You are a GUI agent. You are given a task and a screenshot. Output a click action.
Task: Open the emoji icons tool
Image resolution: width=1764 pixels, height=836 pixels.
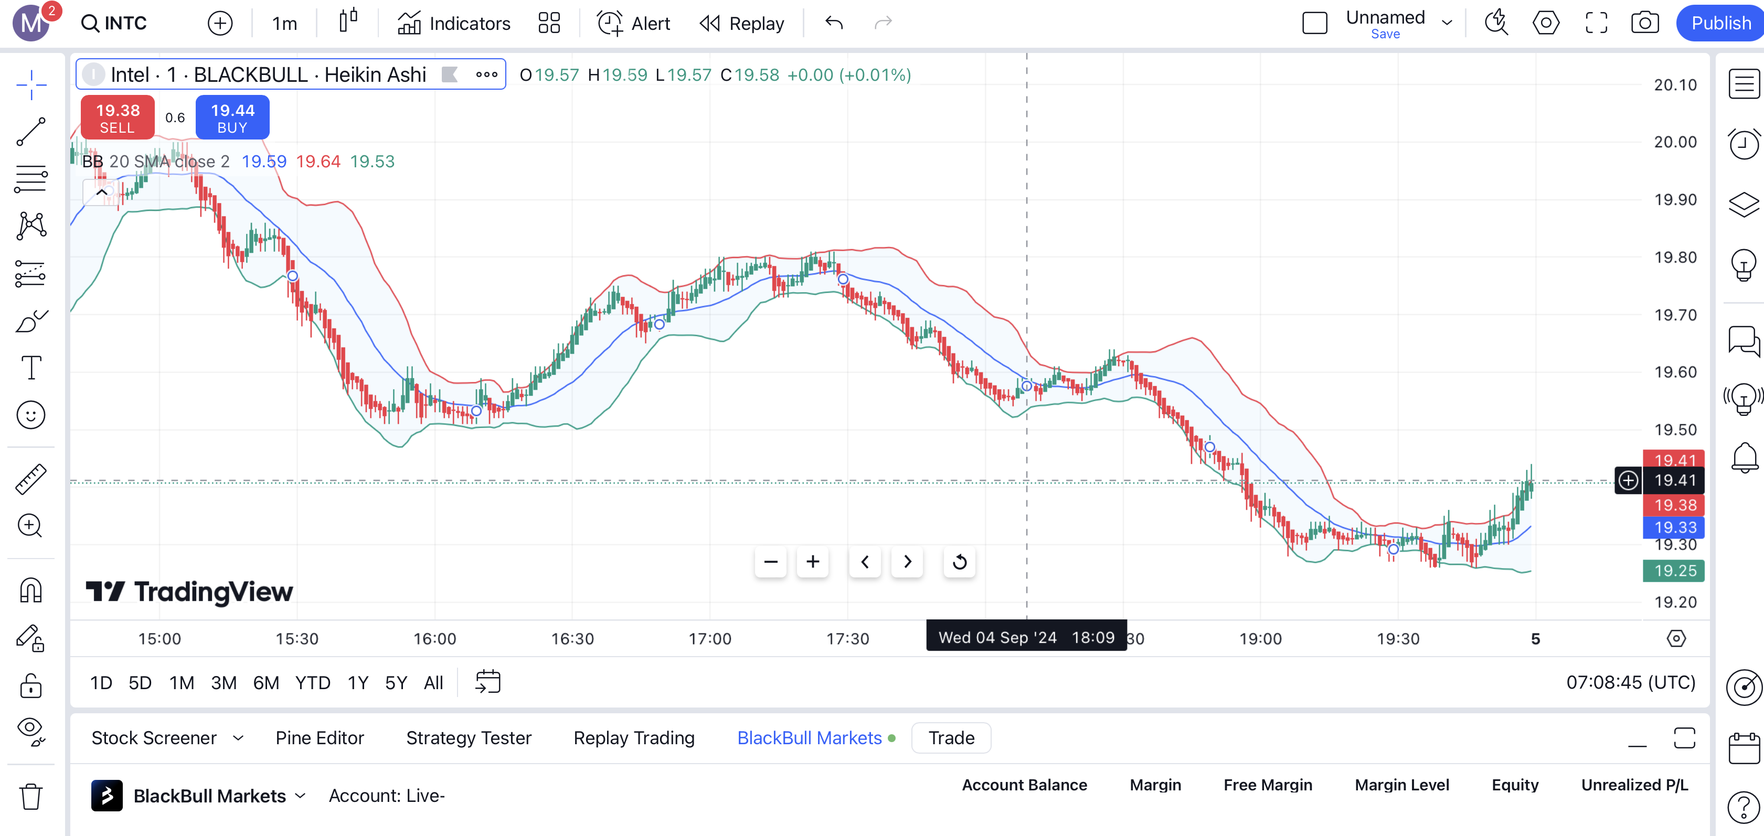pyautogui.click(x=31, y=415)
